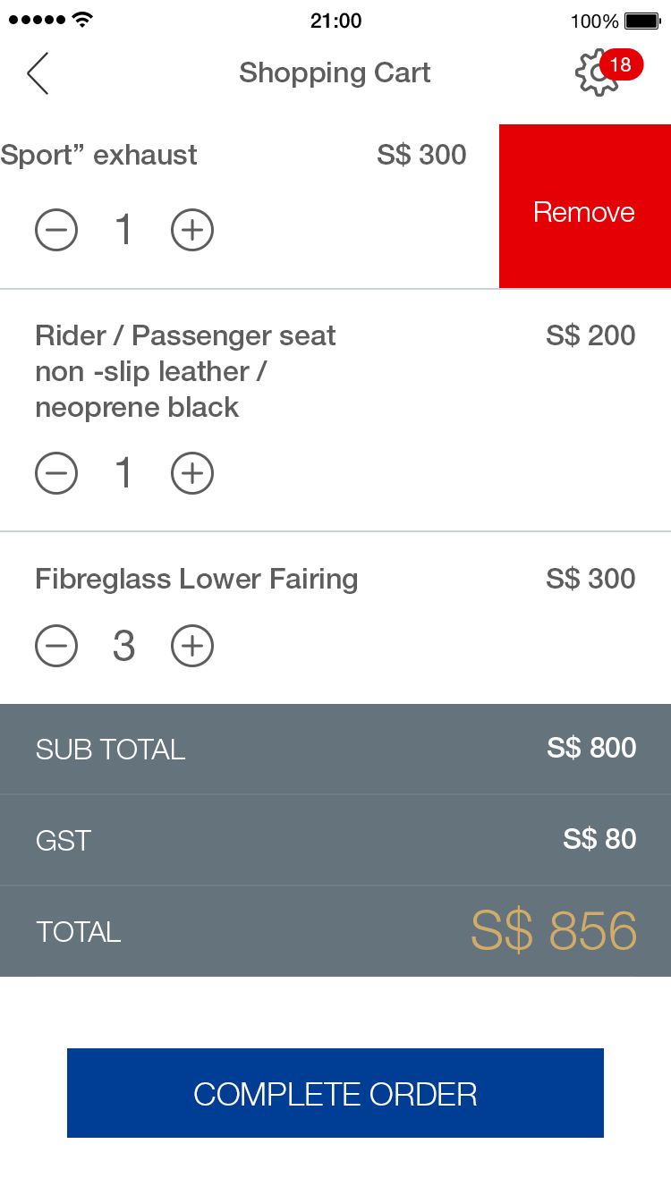
Task: Click the red 18 notification badge
Action: pos(621,64)
